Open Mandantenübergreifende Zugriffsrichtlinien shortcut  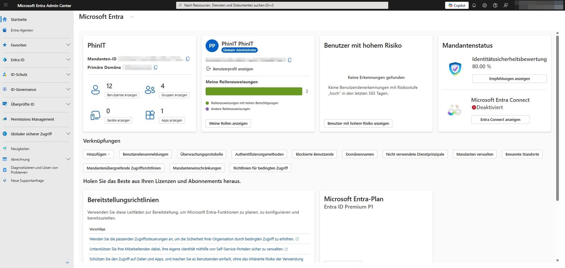coord(124,168)
